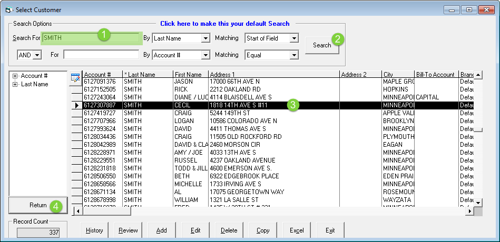Open the AND operator dropdown
The height and width of the screenshot is (242, 500).
click(x=37, y=55)
